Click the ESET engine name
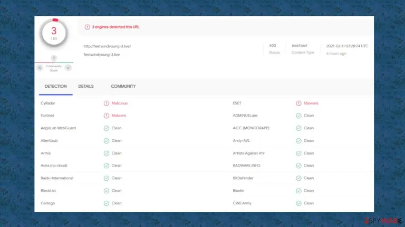This screenshot has height=227, width=405. click(x=237, y=103)
